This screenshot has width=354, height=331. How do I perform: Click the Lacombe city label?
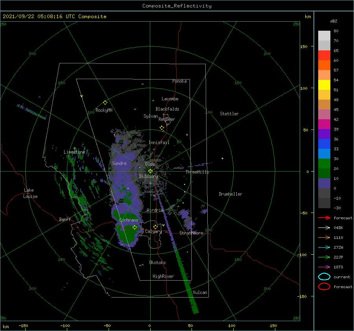click(x=170, y=99)
